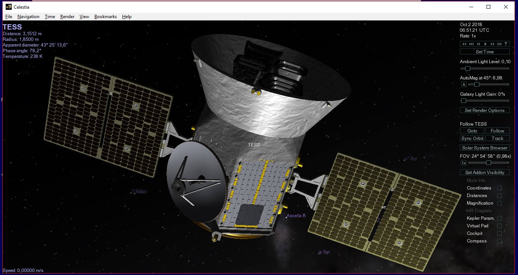The width and height of the screenshot is (518, 275).
Task: Click the greyed-out HR Diagram label
Action: click(479, 211)
